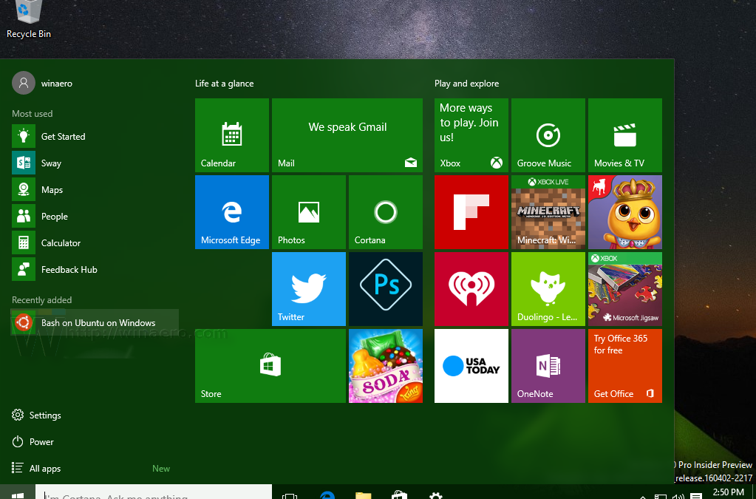Expand the All apps list

tap(43, 468)
